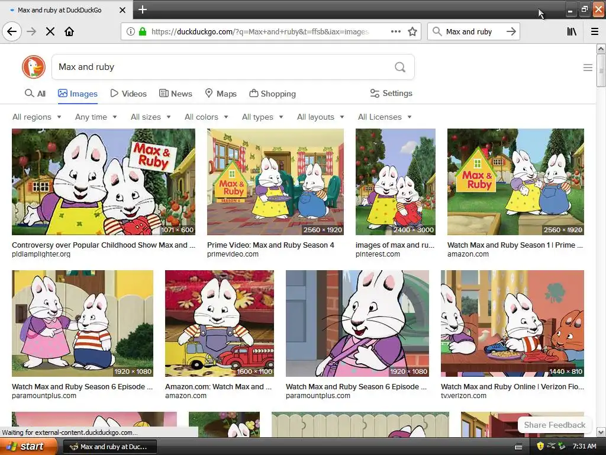Image resolution: width=606 pixels, height=455 pixels.
Task: Open the 1071 × 600 Max & Ruby image
Action: pos(103,182)
